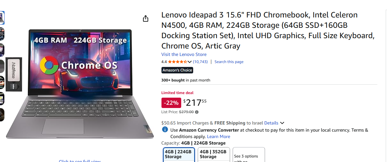This screenshot has height=162, width=387.
Task: Click the share icon above the product image
Action: coord(146,18)
